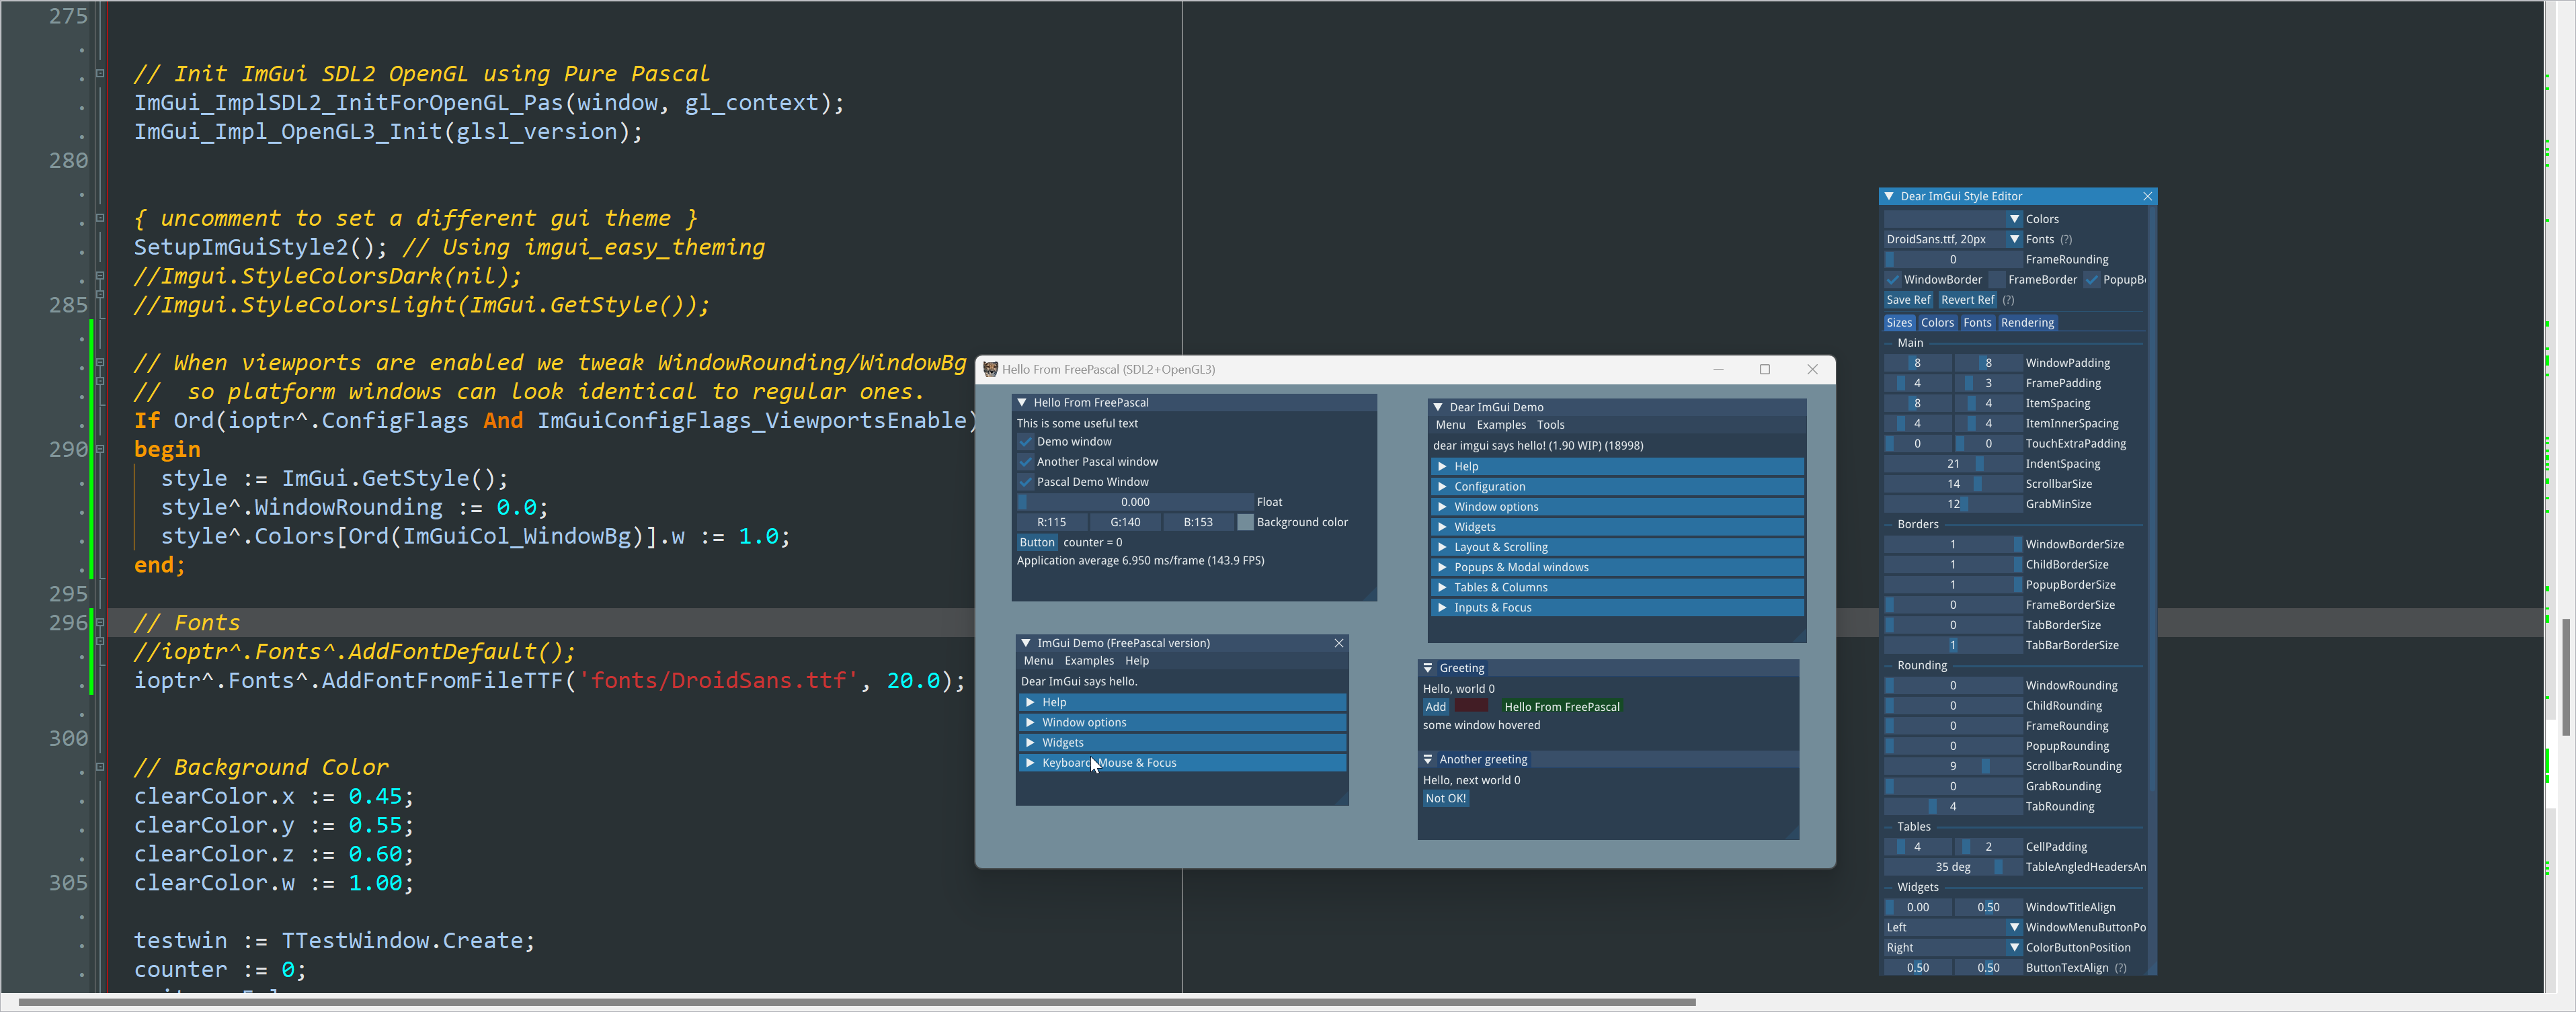Toggle the Another Pascal window checkbox
2576x1012 pixels.
tap(1025, 462)
